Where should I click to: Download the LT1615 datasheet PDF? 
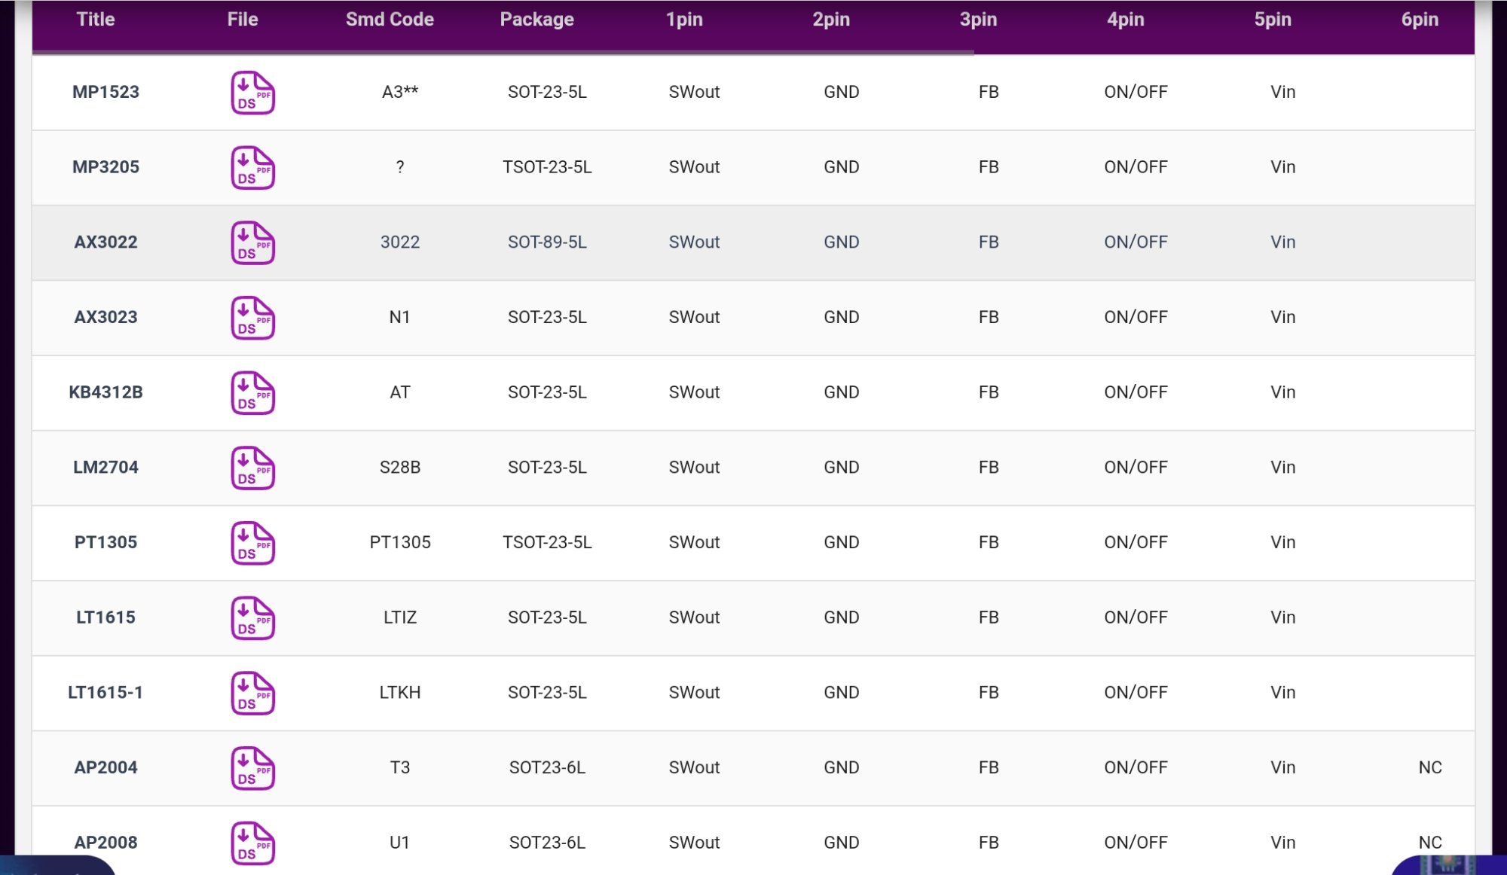(x=252, y=617)
